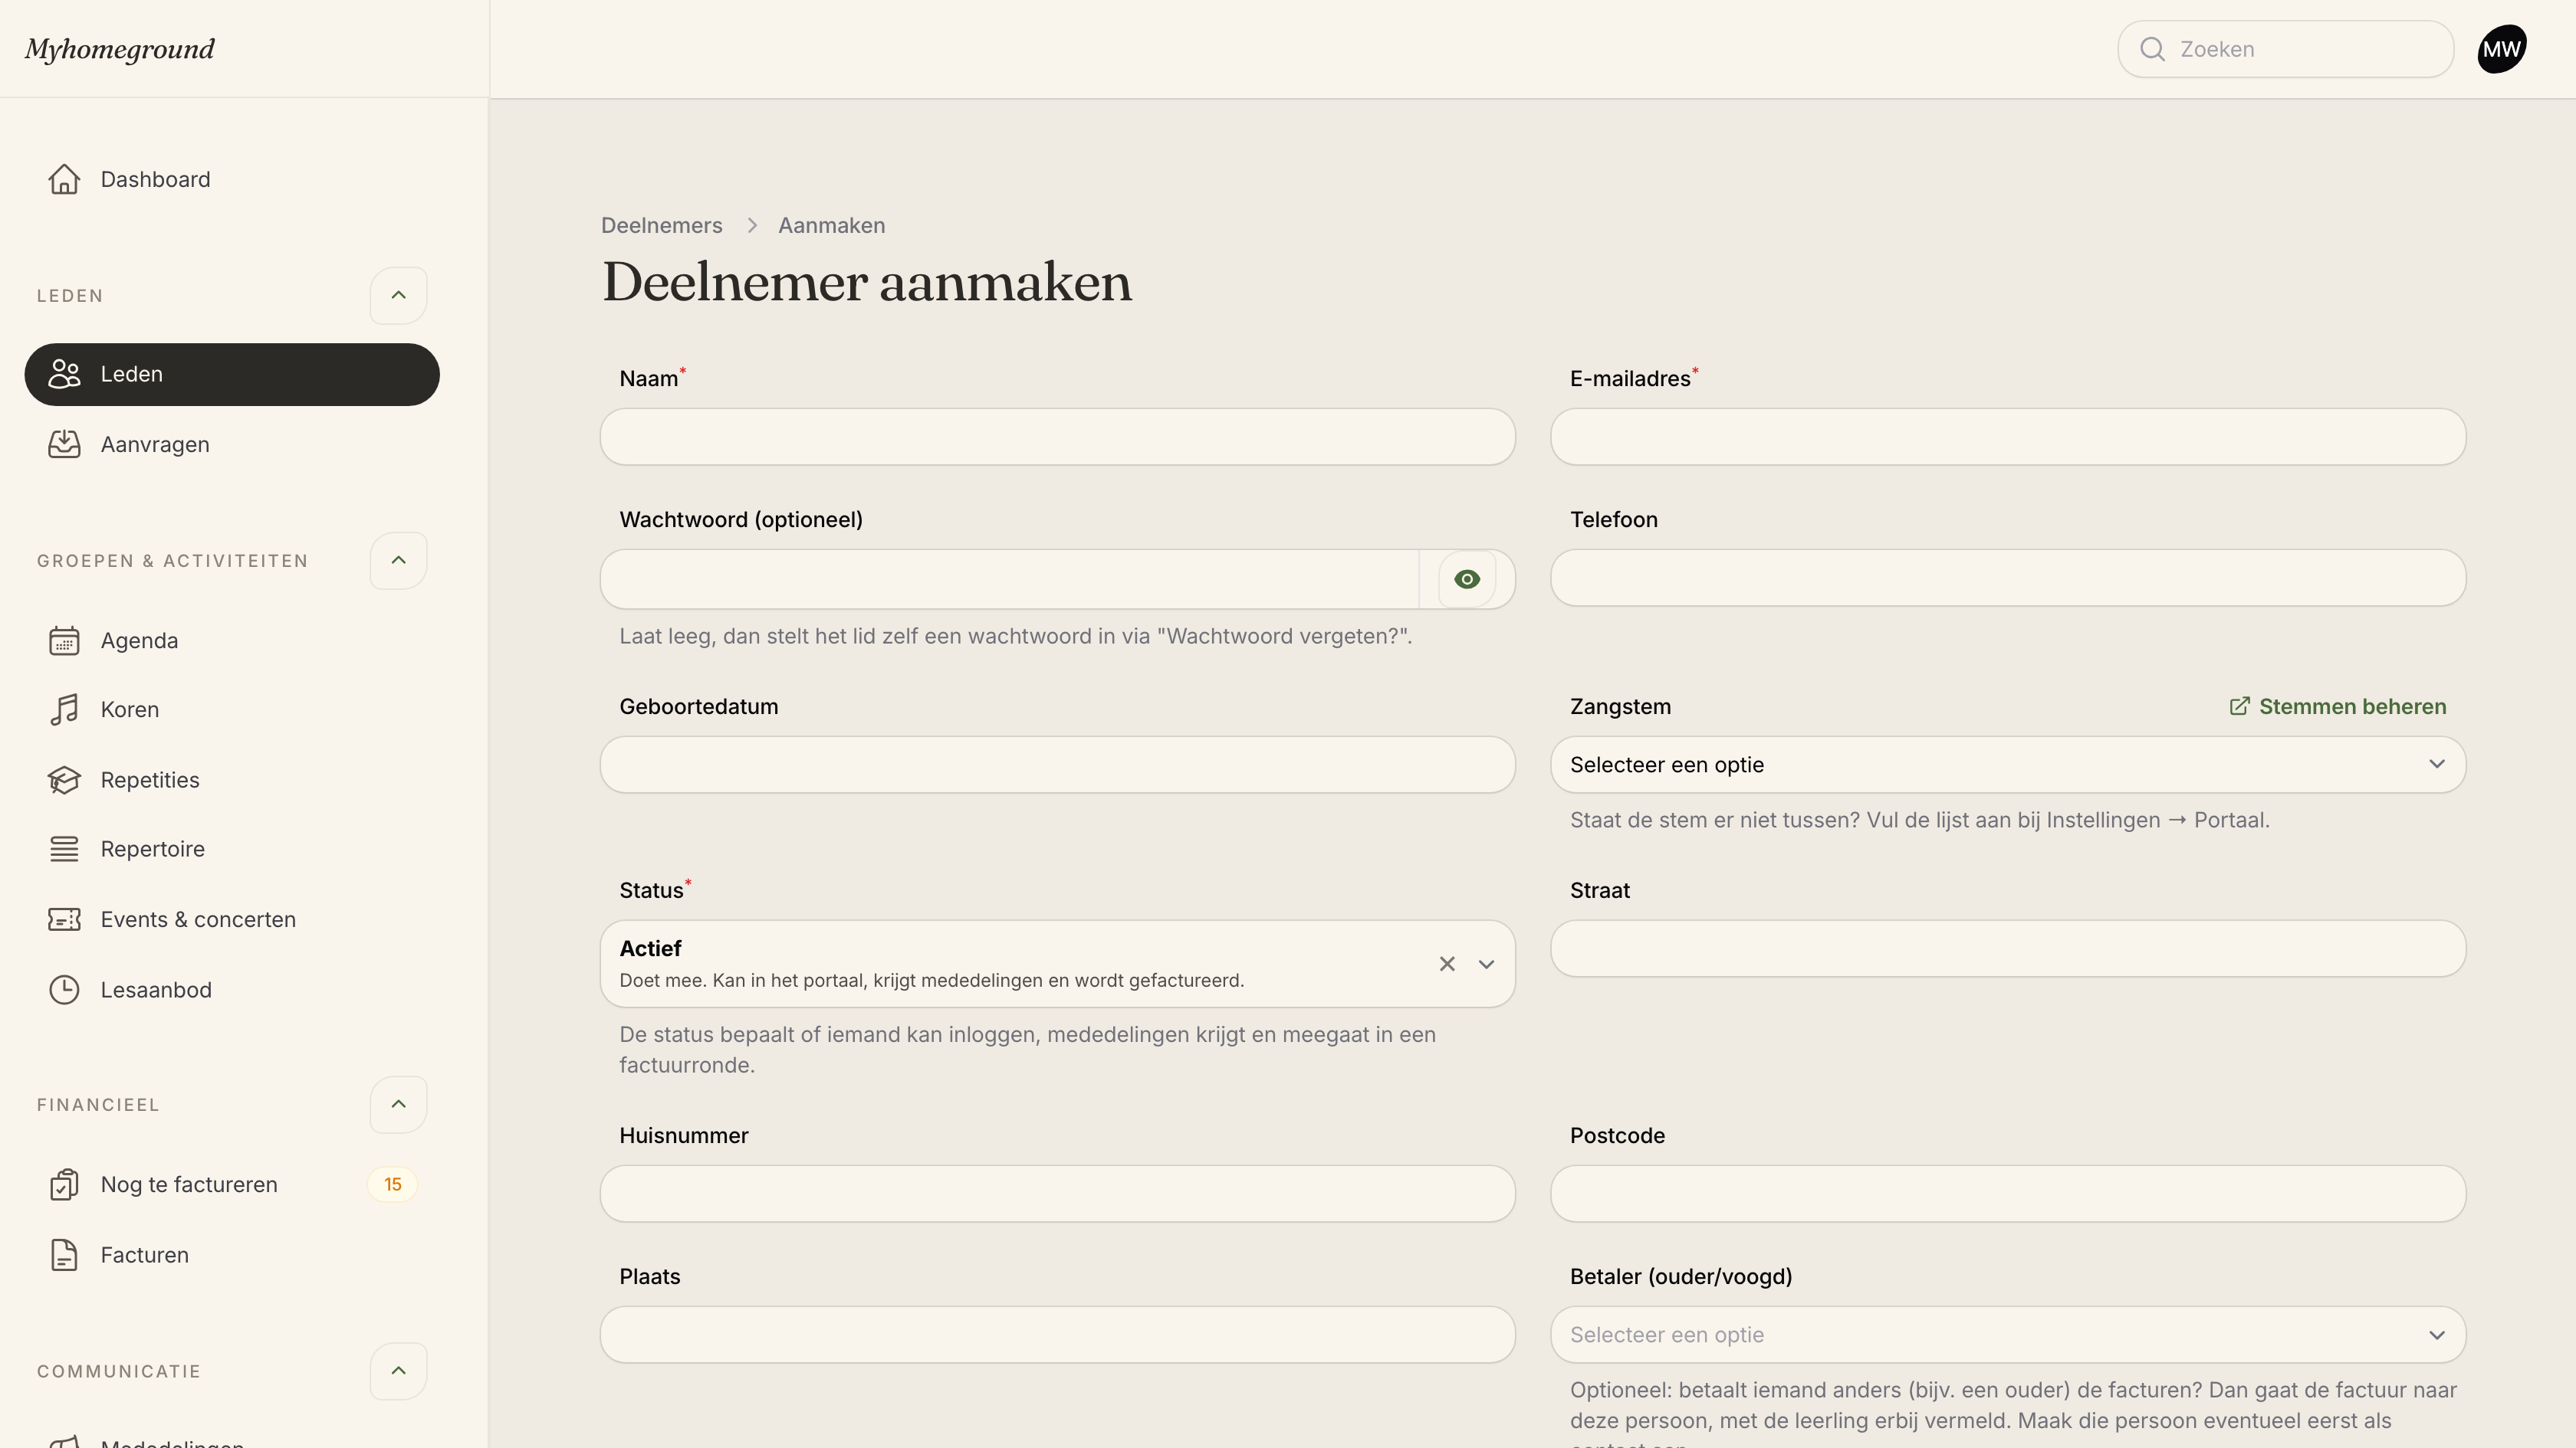This screenshot has width=2576, height=1448.
Task: Open Repetities via its graduation cap icon
Action: coord(64,779)
